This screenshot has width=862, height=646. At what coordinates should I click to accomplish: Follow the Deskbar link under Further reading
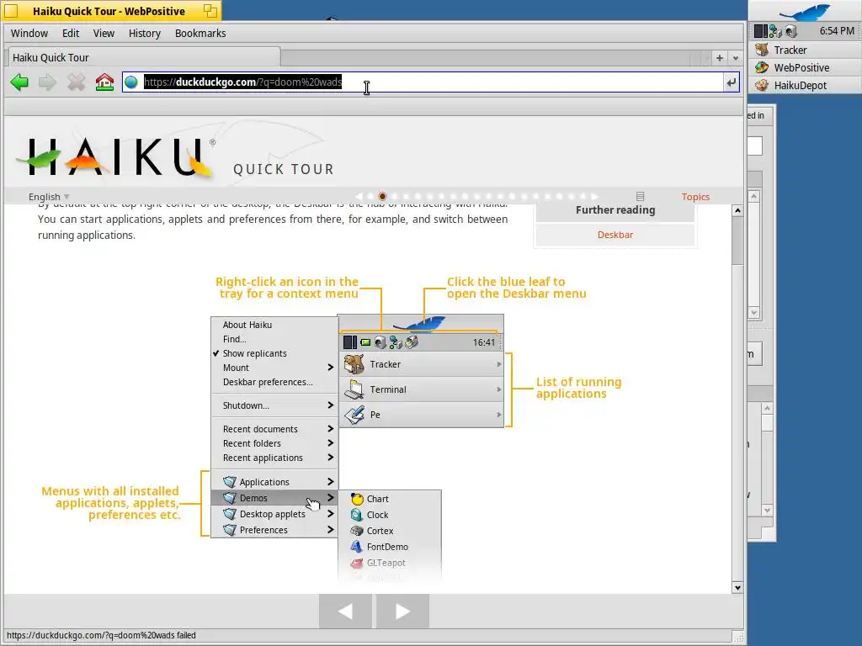[615, 235]
